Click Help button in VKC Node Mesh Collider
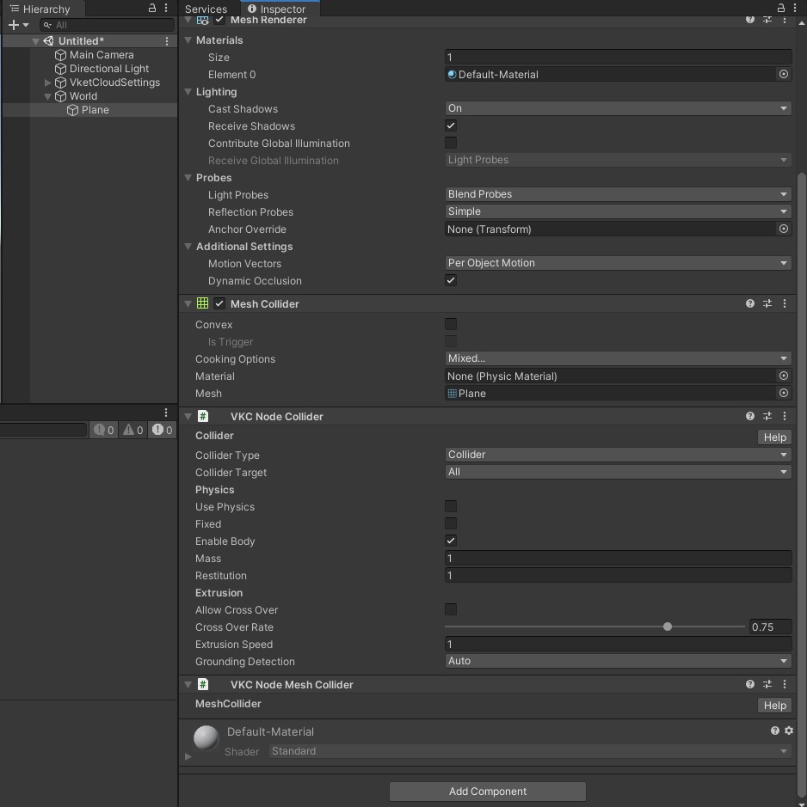This screenshot has width=807, height=807. (x=774, y=706)
